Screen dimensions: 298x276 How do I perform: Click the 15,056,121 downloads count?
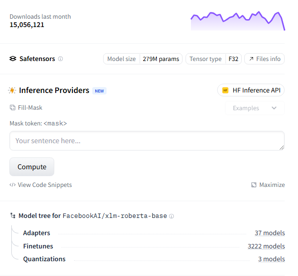click(27, 25)
